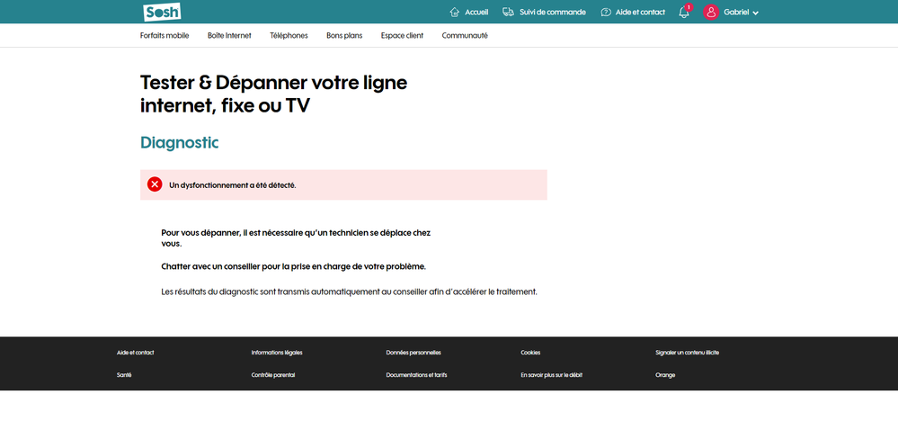
Task: Open the Forfaits mobile menu
Action: (x=164, y=35)
